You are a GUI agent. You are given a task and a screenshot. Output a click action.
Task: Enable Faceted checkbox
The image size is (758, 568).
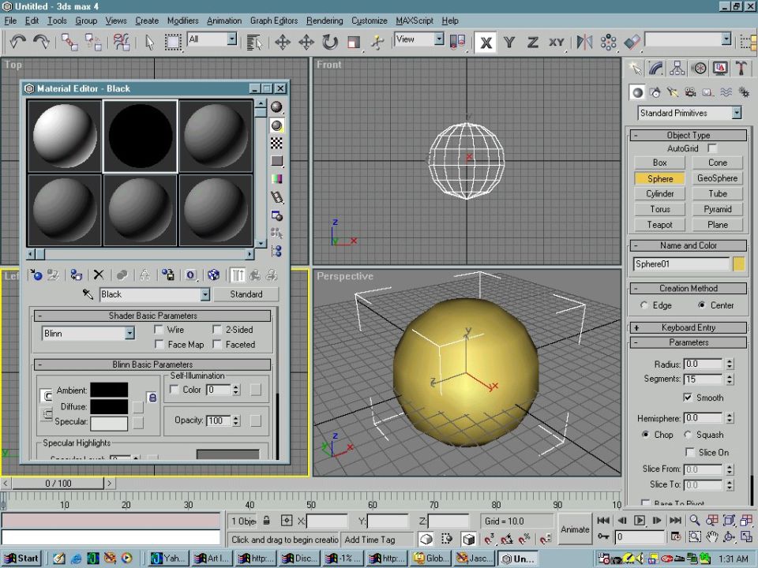tap(217, 345)
